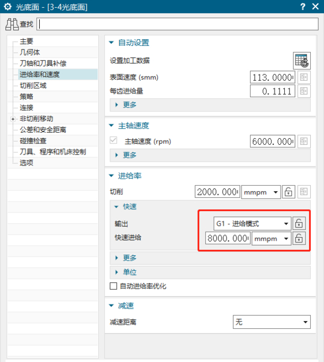Image resolution: width=324 pixels, height=362 pixels.
Task: Open the 切削 mmpm unit dropdown
Action: [261, 192]
